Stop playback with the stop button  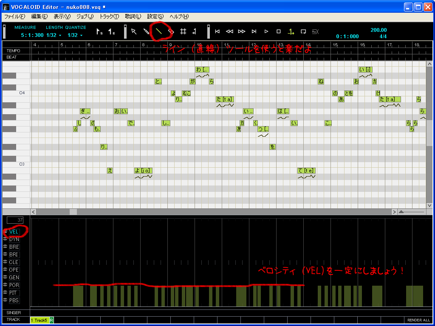tap(279, 31)
